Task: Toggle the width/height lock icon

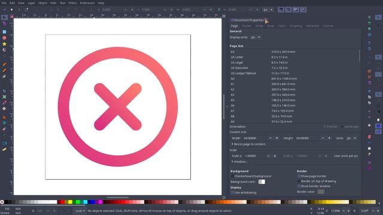Action: pos(219,10)
